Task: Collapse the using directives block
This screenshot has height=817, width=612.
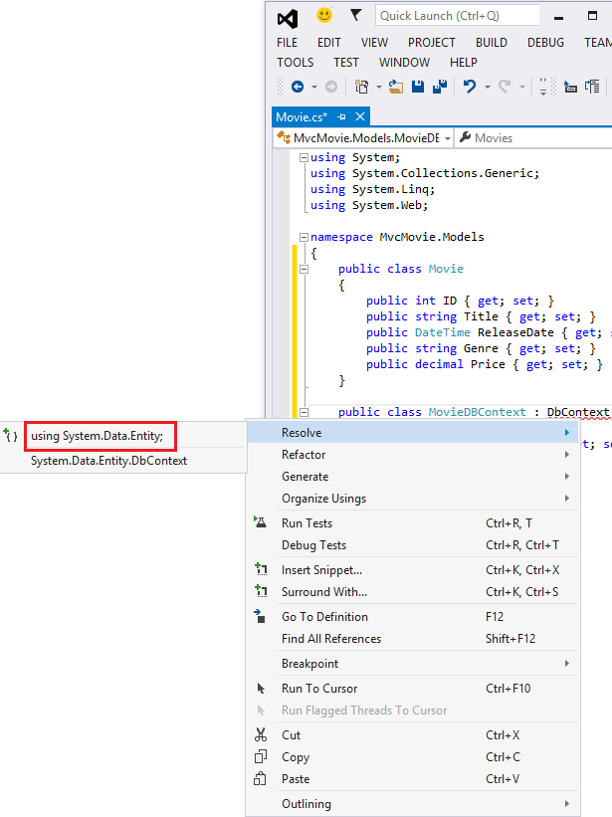Action: pos(304,158)
